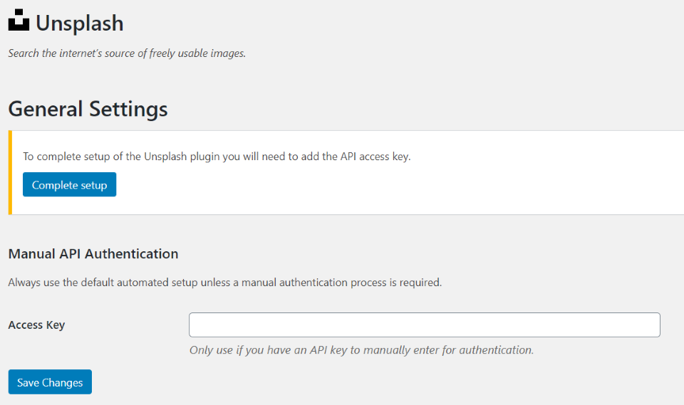This screenshot has width=684, height=405.
Task: Click the words 'API access key' in notice
Action: [x=375, y=157]
